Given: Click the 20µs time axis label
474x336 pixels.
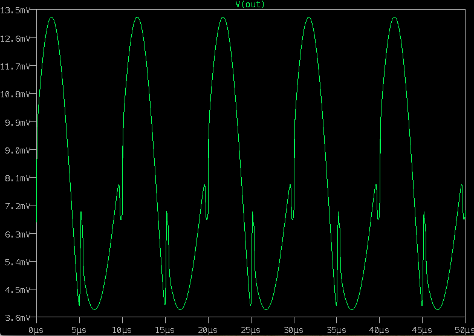Looking at the screenshot, I should click(208, 330).
